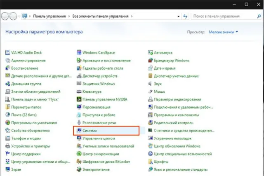Select Все элементы панели управления breadcrumb
This screenshot has height=176, width=264.
click(100, 16)
